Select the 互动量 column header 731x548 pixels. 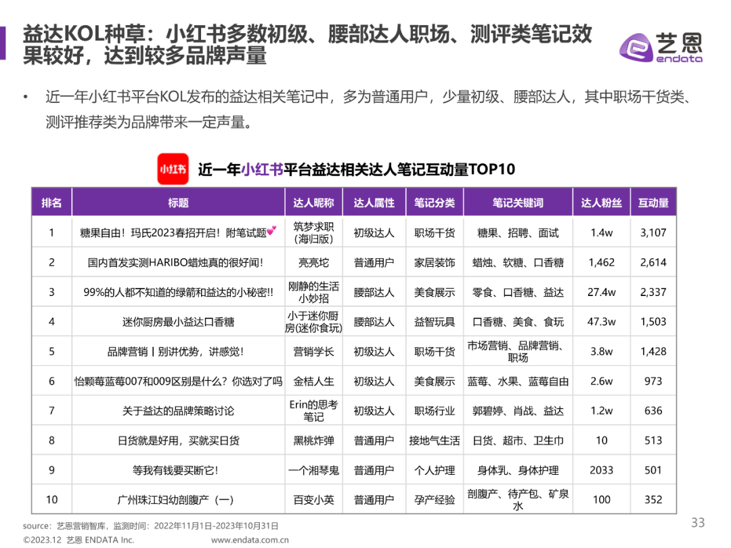point(653,203)
